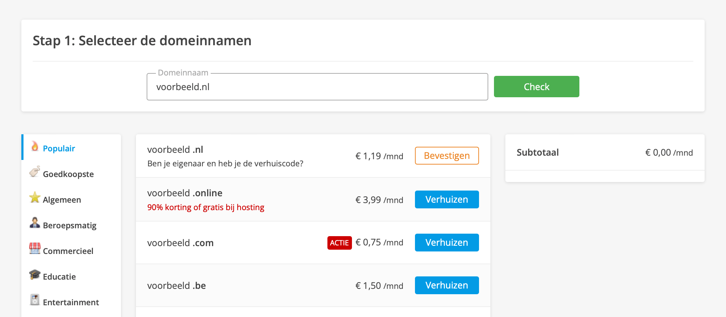Image resolution: width=726 pixels, height=317 pixels.
Task: Click the 'voorbeeld .be' domain name
Action: 177,286
